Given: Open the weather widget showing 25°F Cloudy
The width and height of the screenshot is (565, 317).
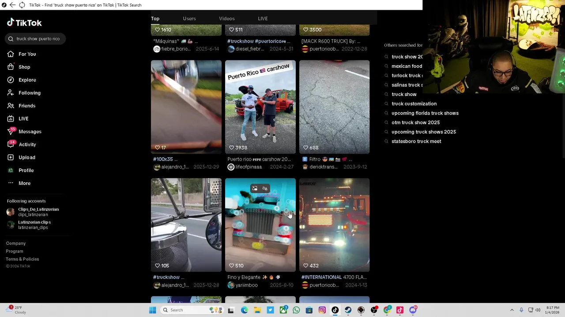Looking at the screenshot, I should pyautogui.click(x=17, y=310).
